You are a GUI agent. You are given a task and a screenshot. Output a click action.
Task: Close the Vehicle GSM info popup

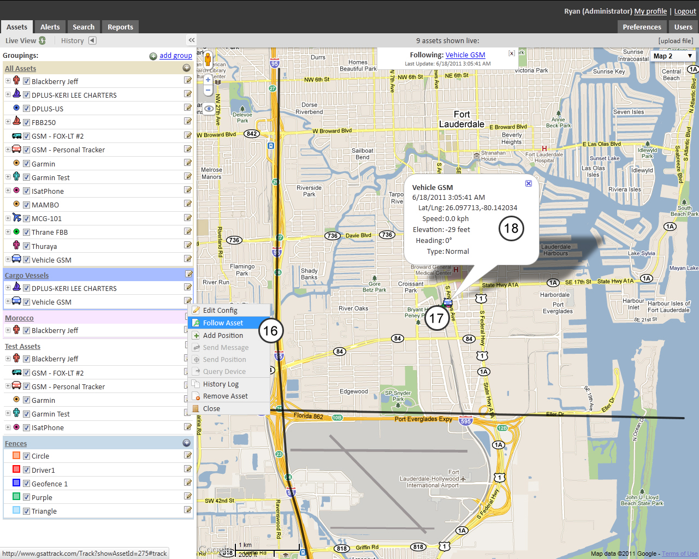click(x=528, y=183)
